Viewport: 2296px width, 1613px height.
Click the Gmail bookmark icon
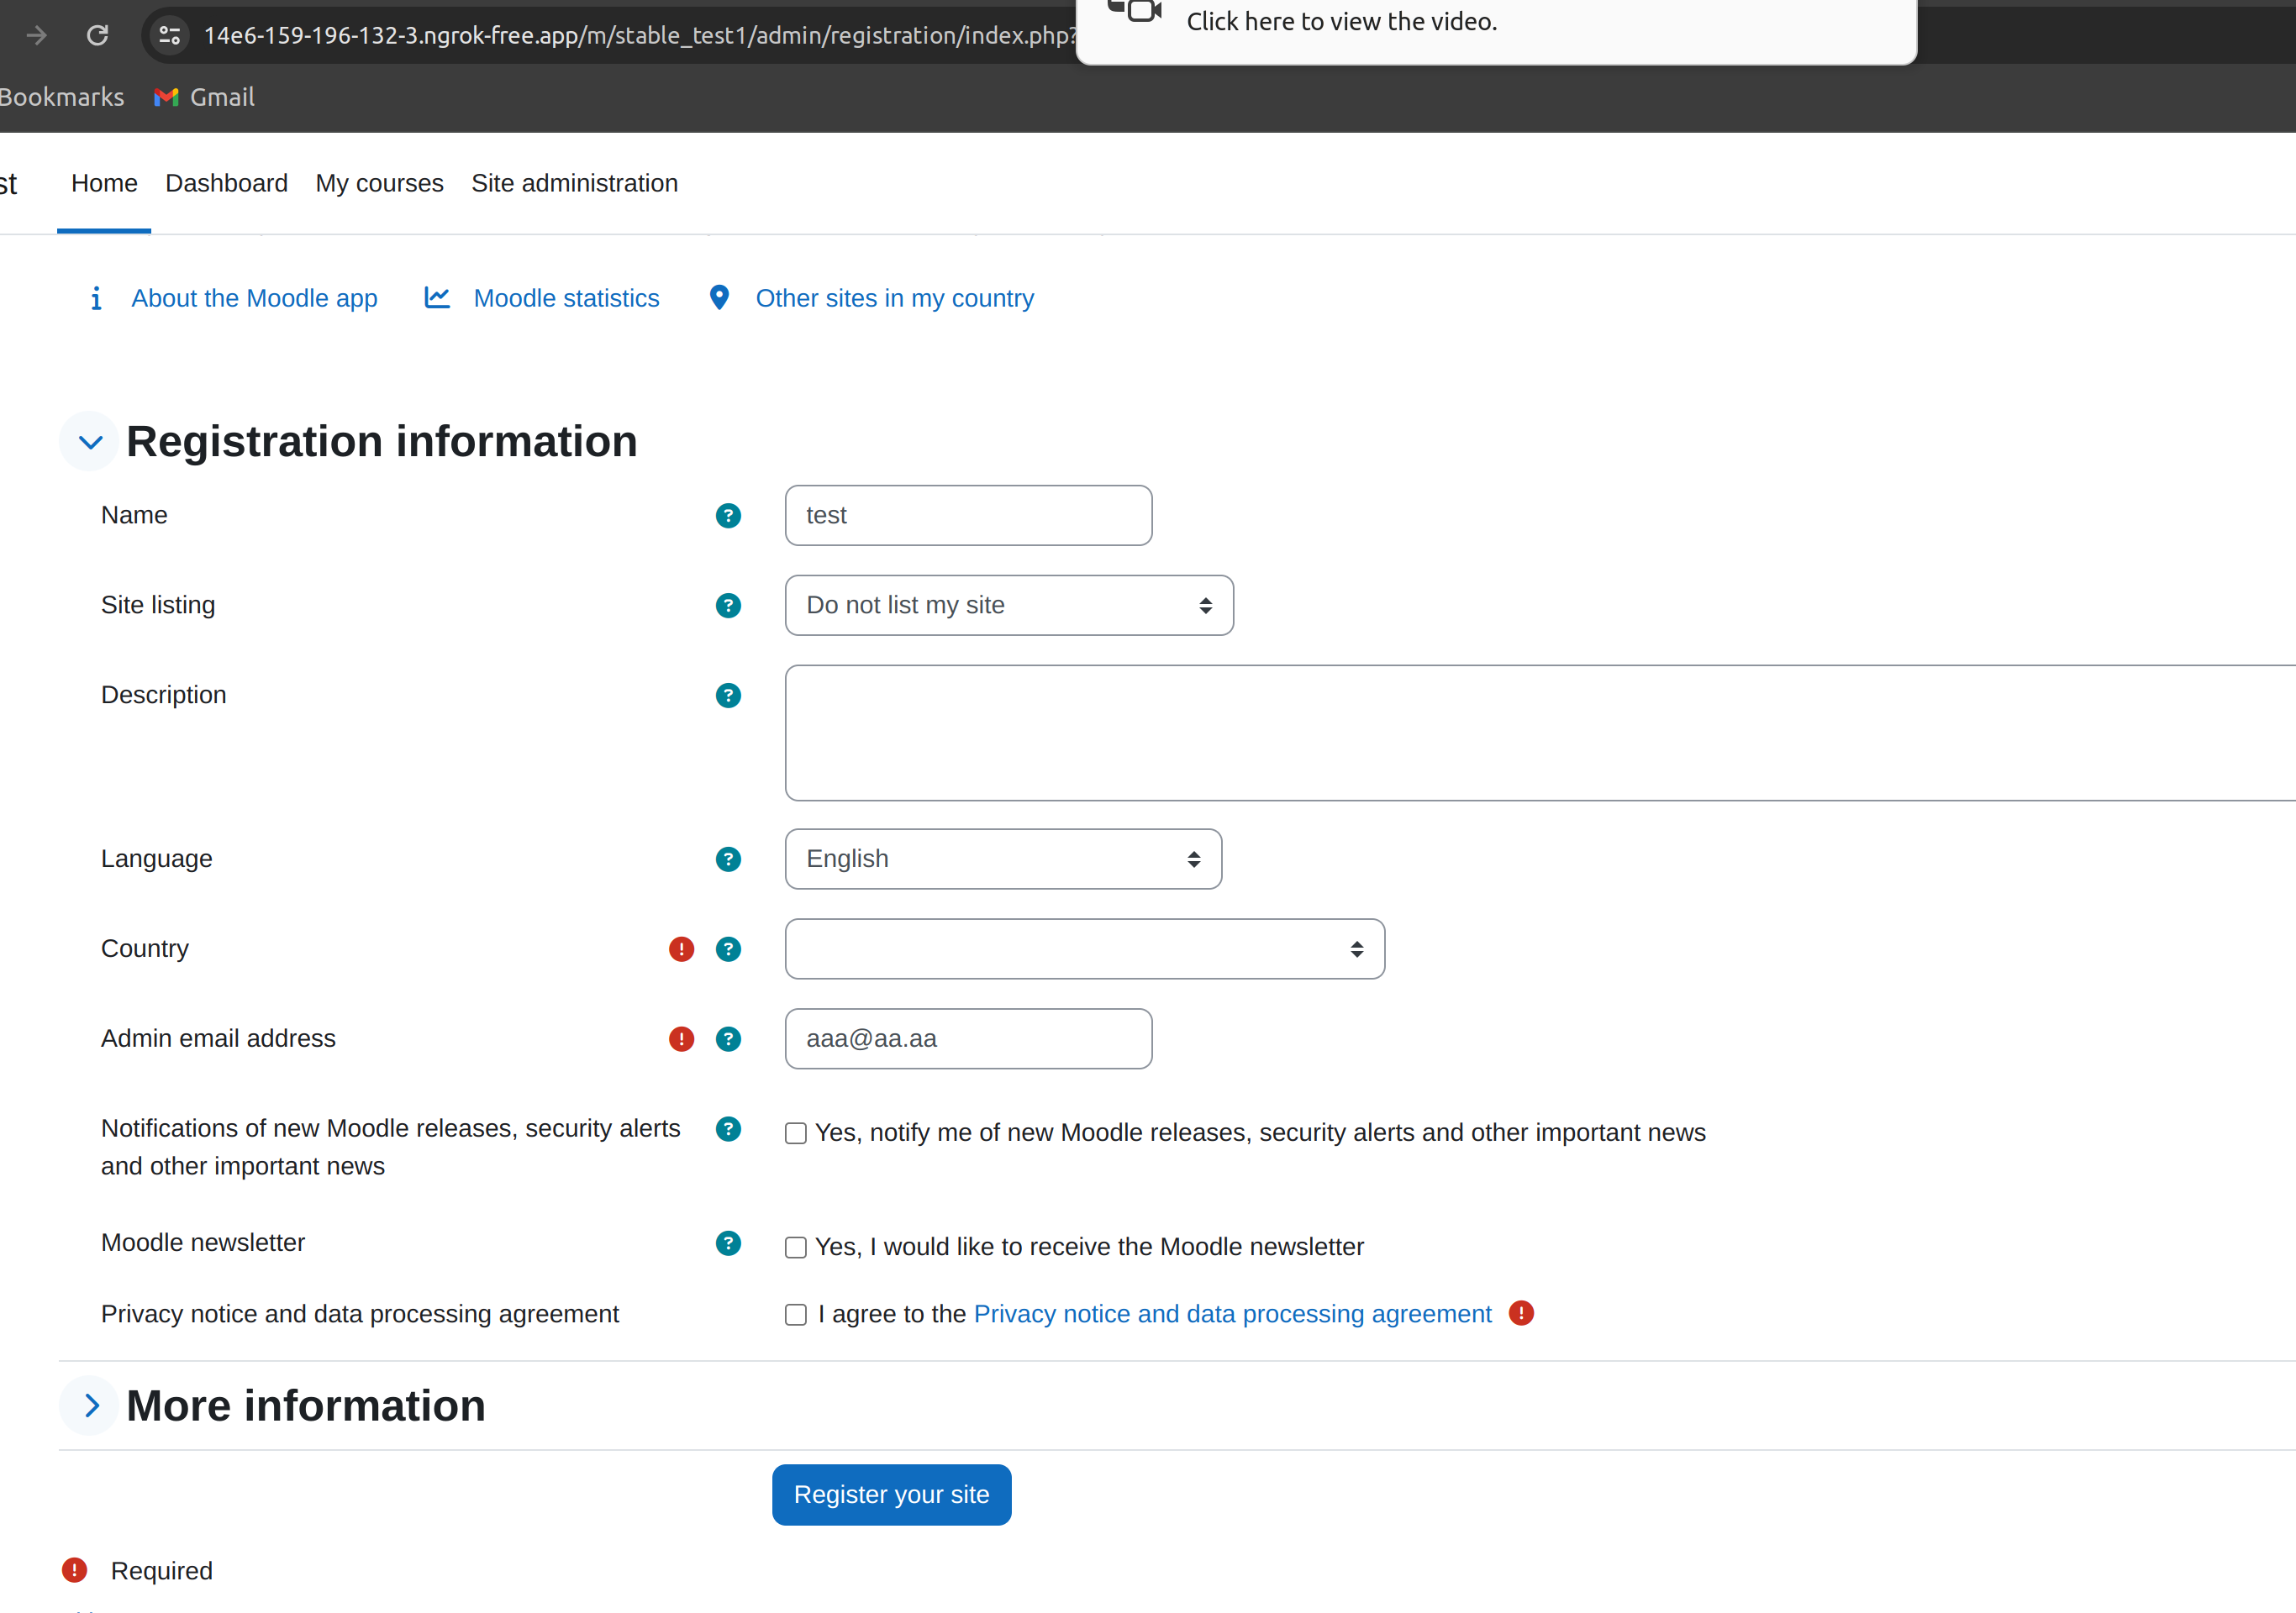(x=166, y=97)
